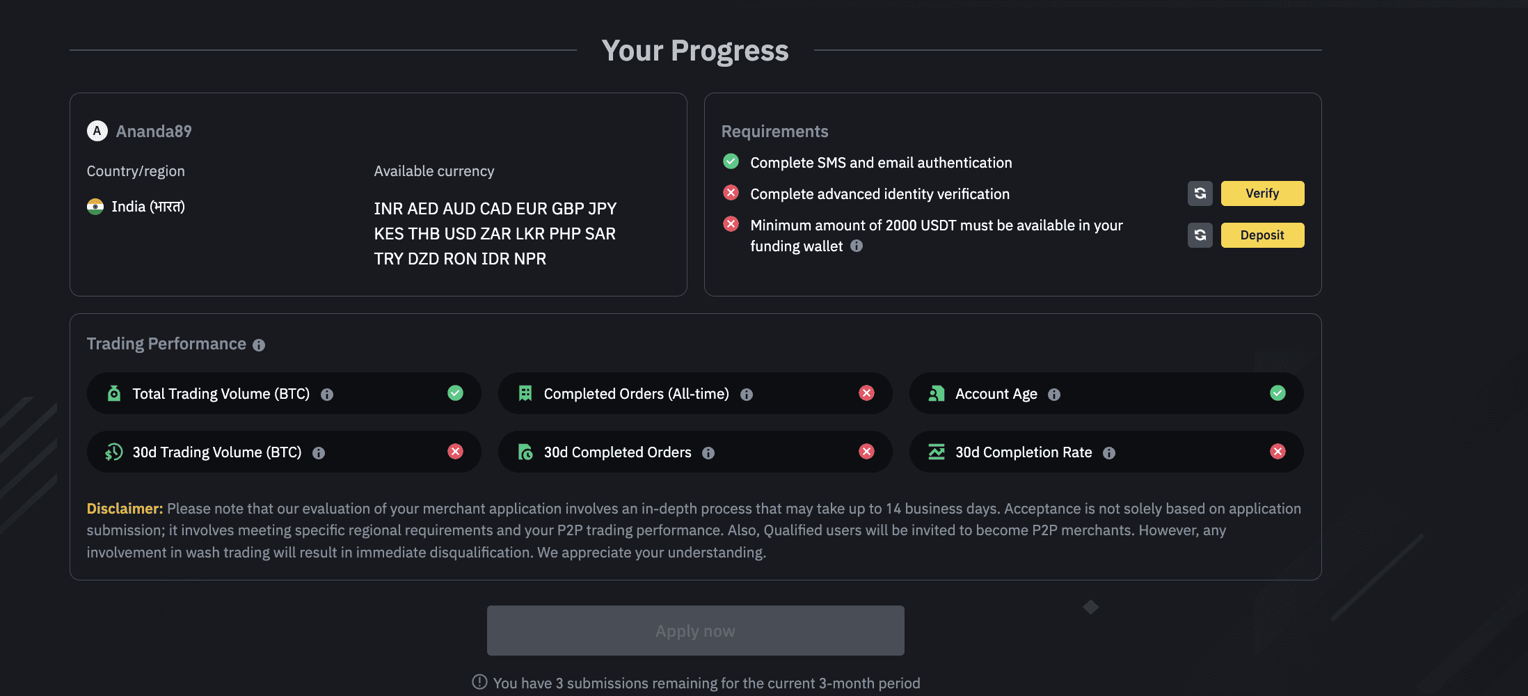
Task: Click info icon beside 30d Completed Orders
Action: [x=708, y=453]
